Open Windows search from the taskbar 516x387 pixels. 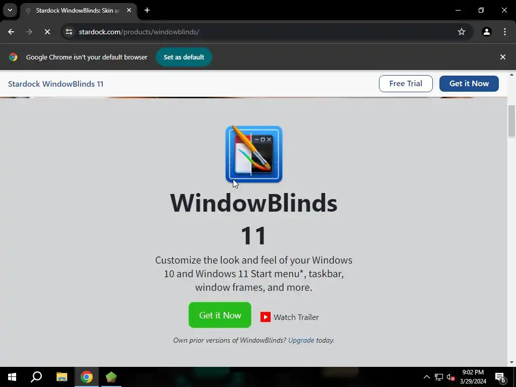36,377
